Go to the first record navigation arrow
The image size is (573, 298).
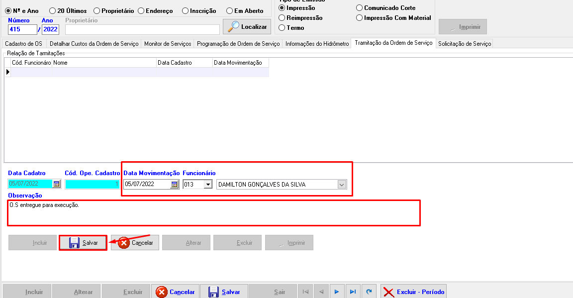pos(305,292)
